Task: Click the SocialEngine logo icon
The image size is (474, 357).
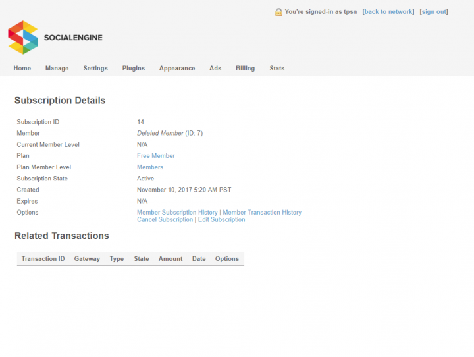Action: [x=23, y=38]
